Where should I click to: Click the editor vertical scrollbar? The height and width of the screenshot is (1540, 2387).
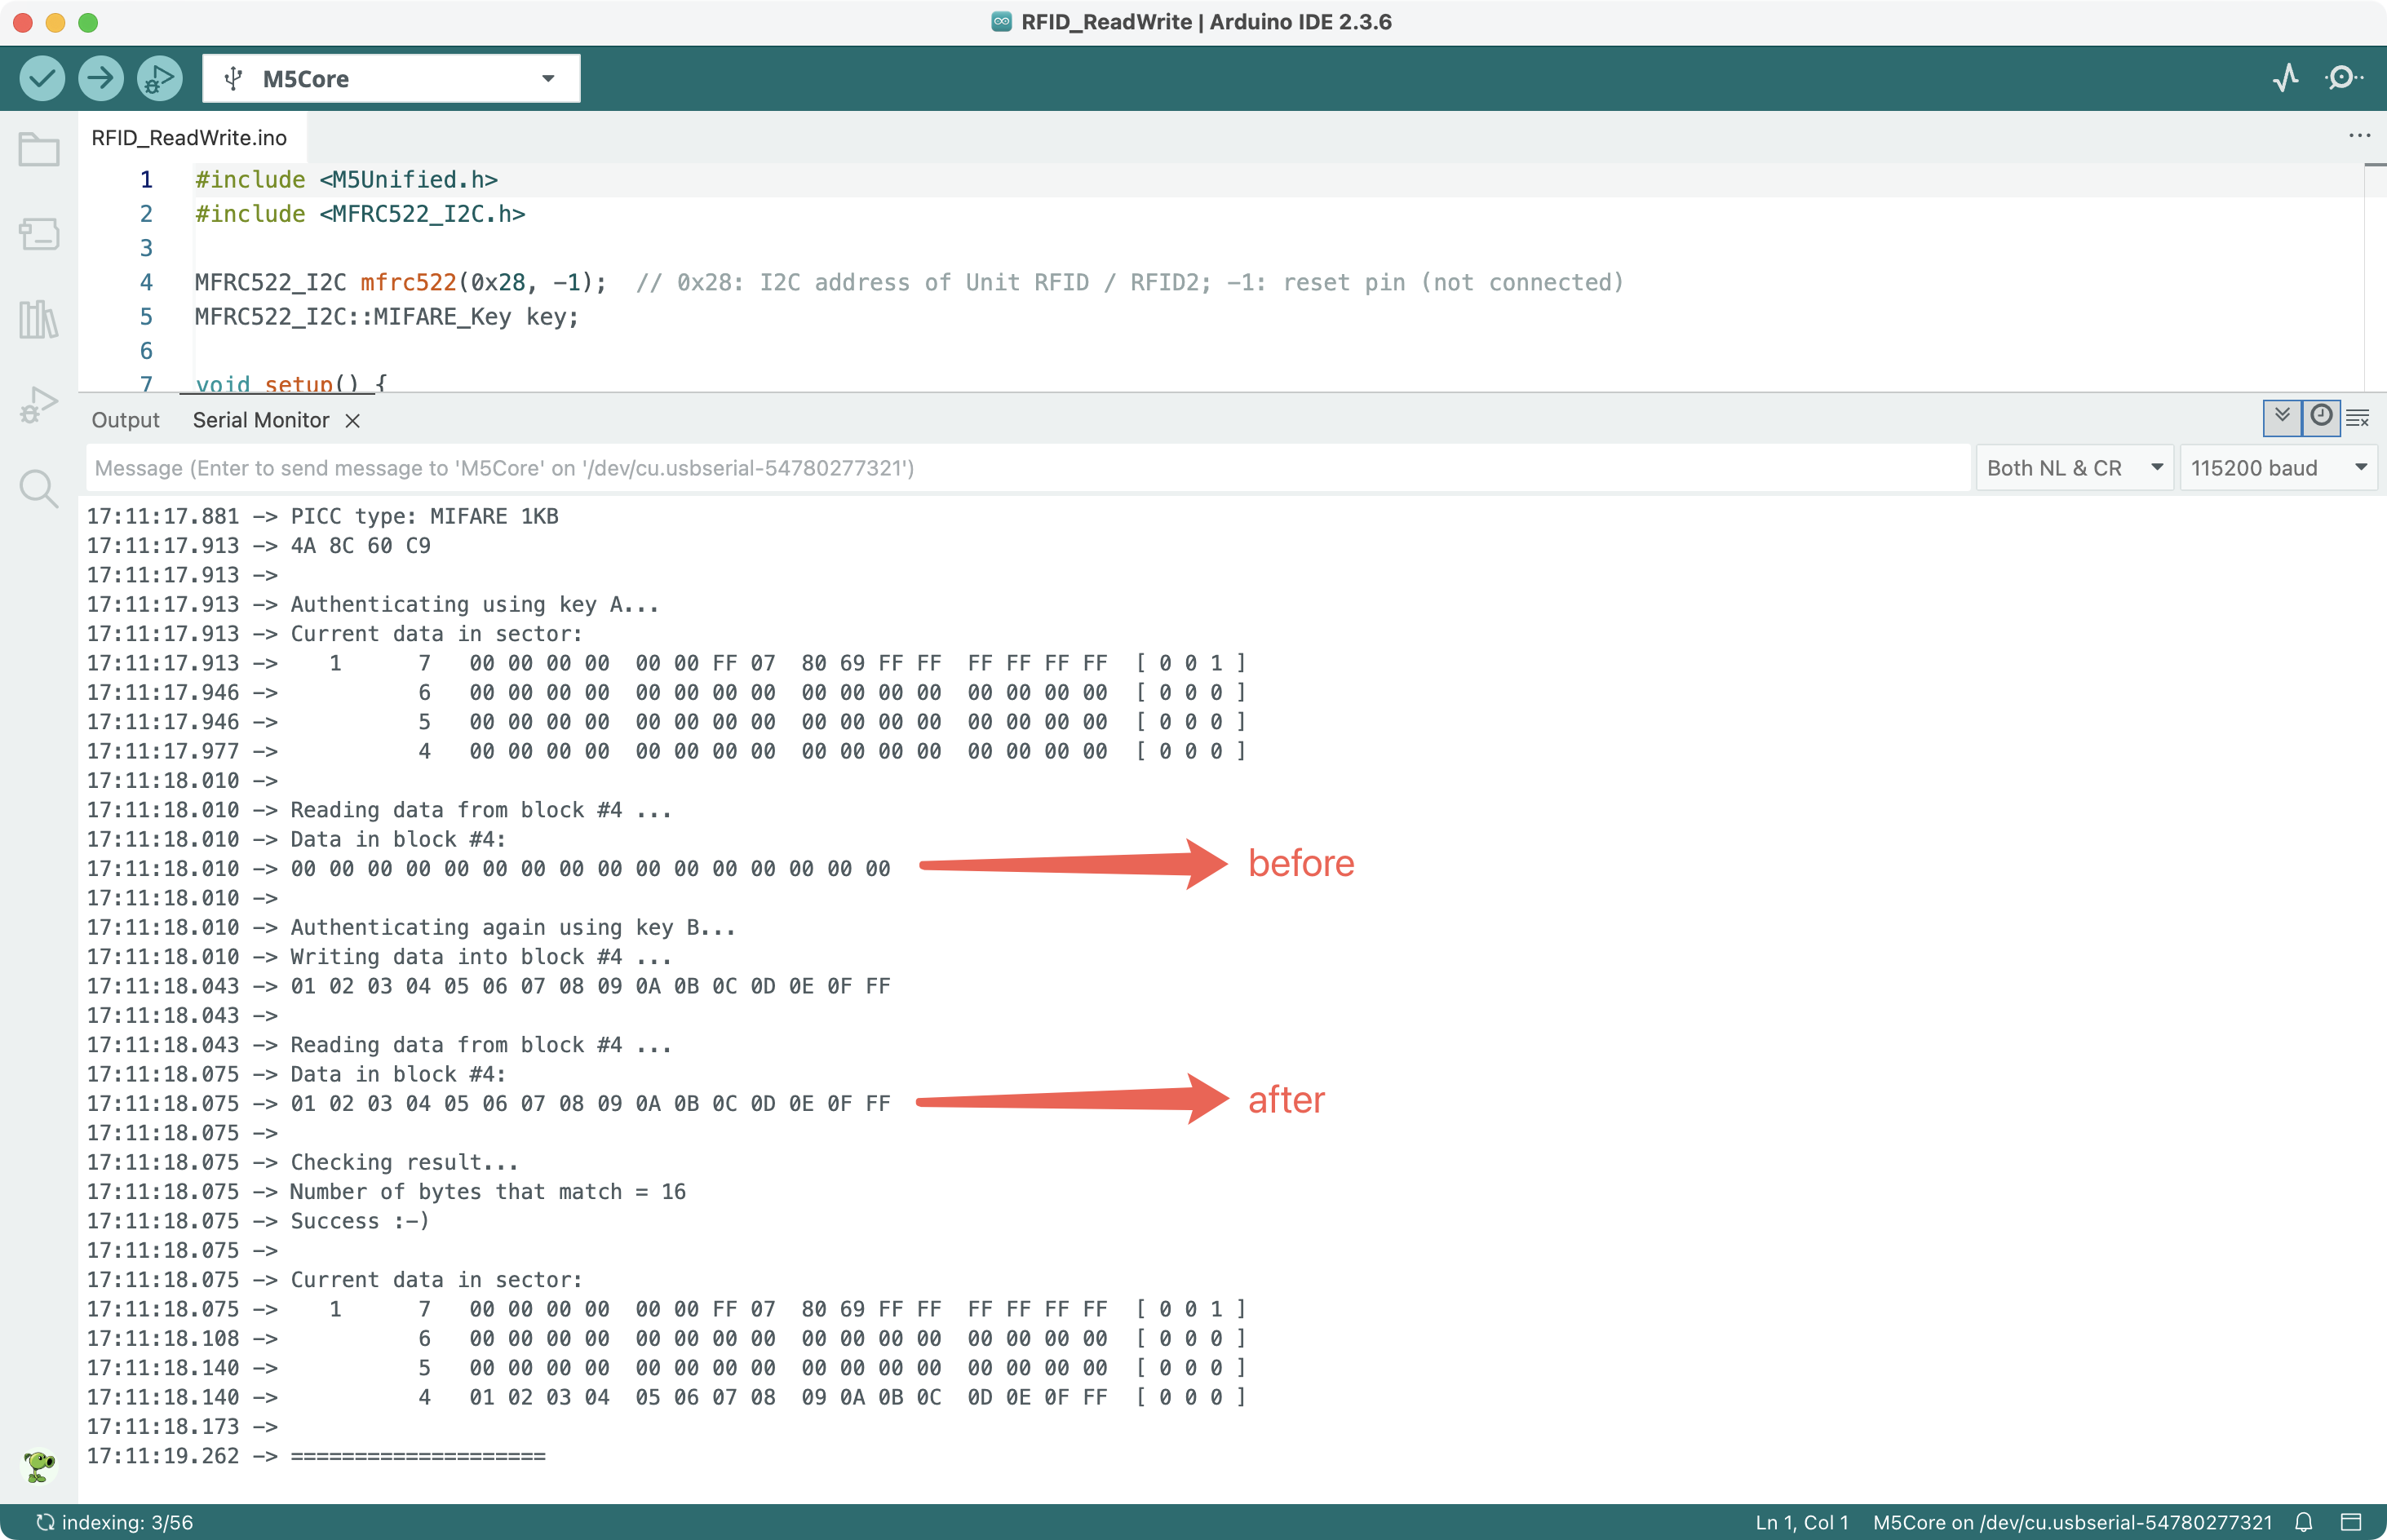[2375, 277]
